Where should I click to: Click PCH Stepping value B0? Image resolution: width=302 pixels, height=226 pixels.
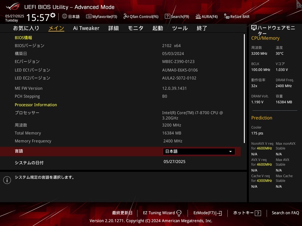click(x=165, y=96)
